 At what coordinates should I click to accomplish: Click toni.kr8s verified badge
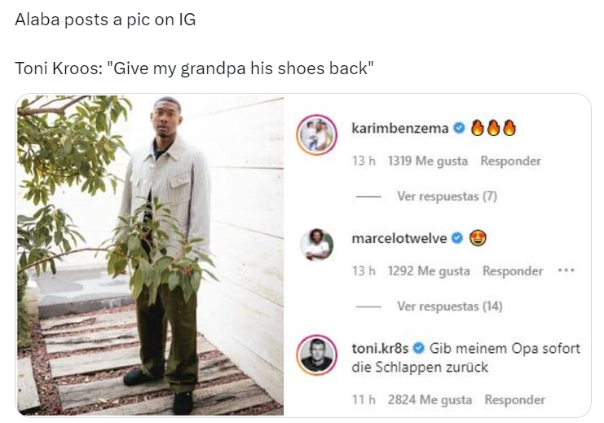(418, 348)
